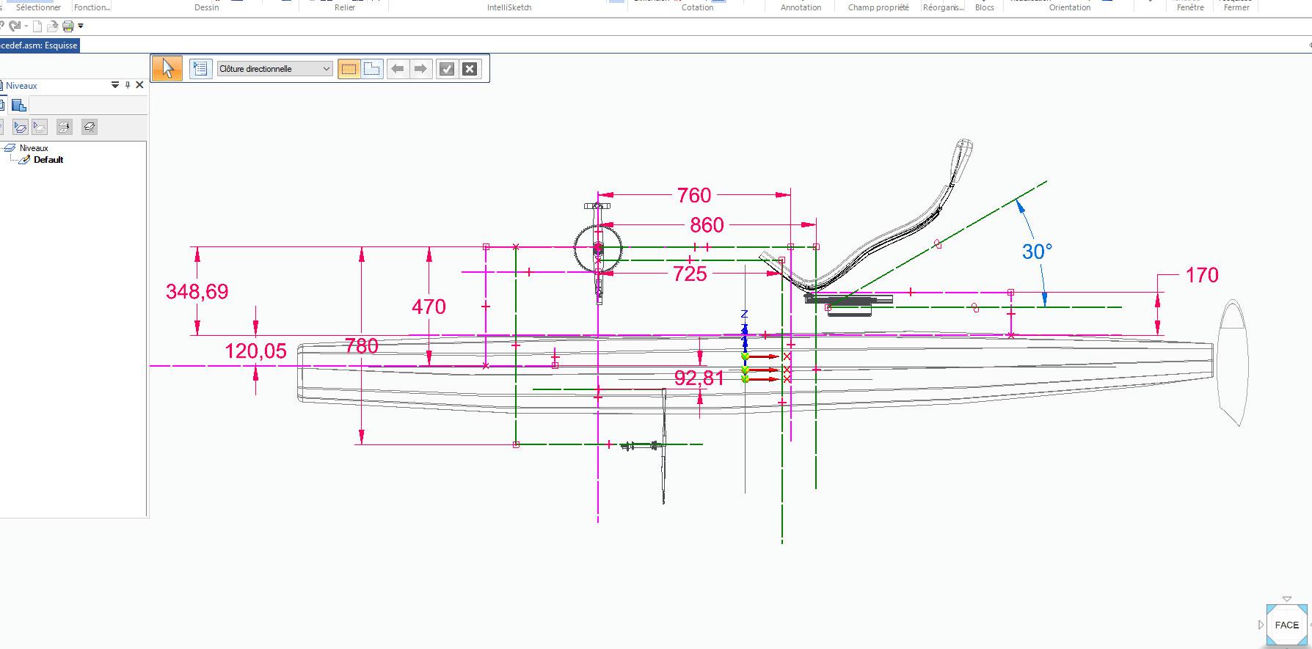The width and height of the screenshot is (1312, 649).
Task: Click the right arrow next button
Action: [420, 69]
